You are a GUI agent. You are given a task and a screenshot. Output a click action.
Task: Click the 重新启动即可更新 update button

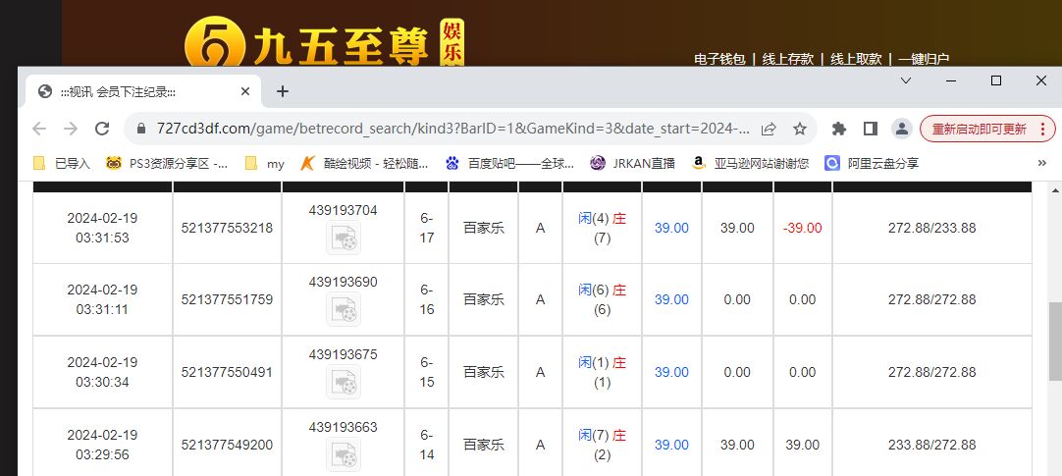pyautogui.click(x=986, y=129)
